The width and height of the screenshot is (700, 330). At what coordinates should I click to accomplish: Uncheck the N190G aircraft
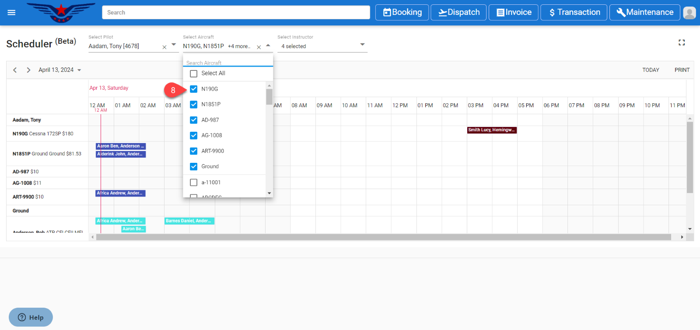pyautogui.click(x=194, y=89)
